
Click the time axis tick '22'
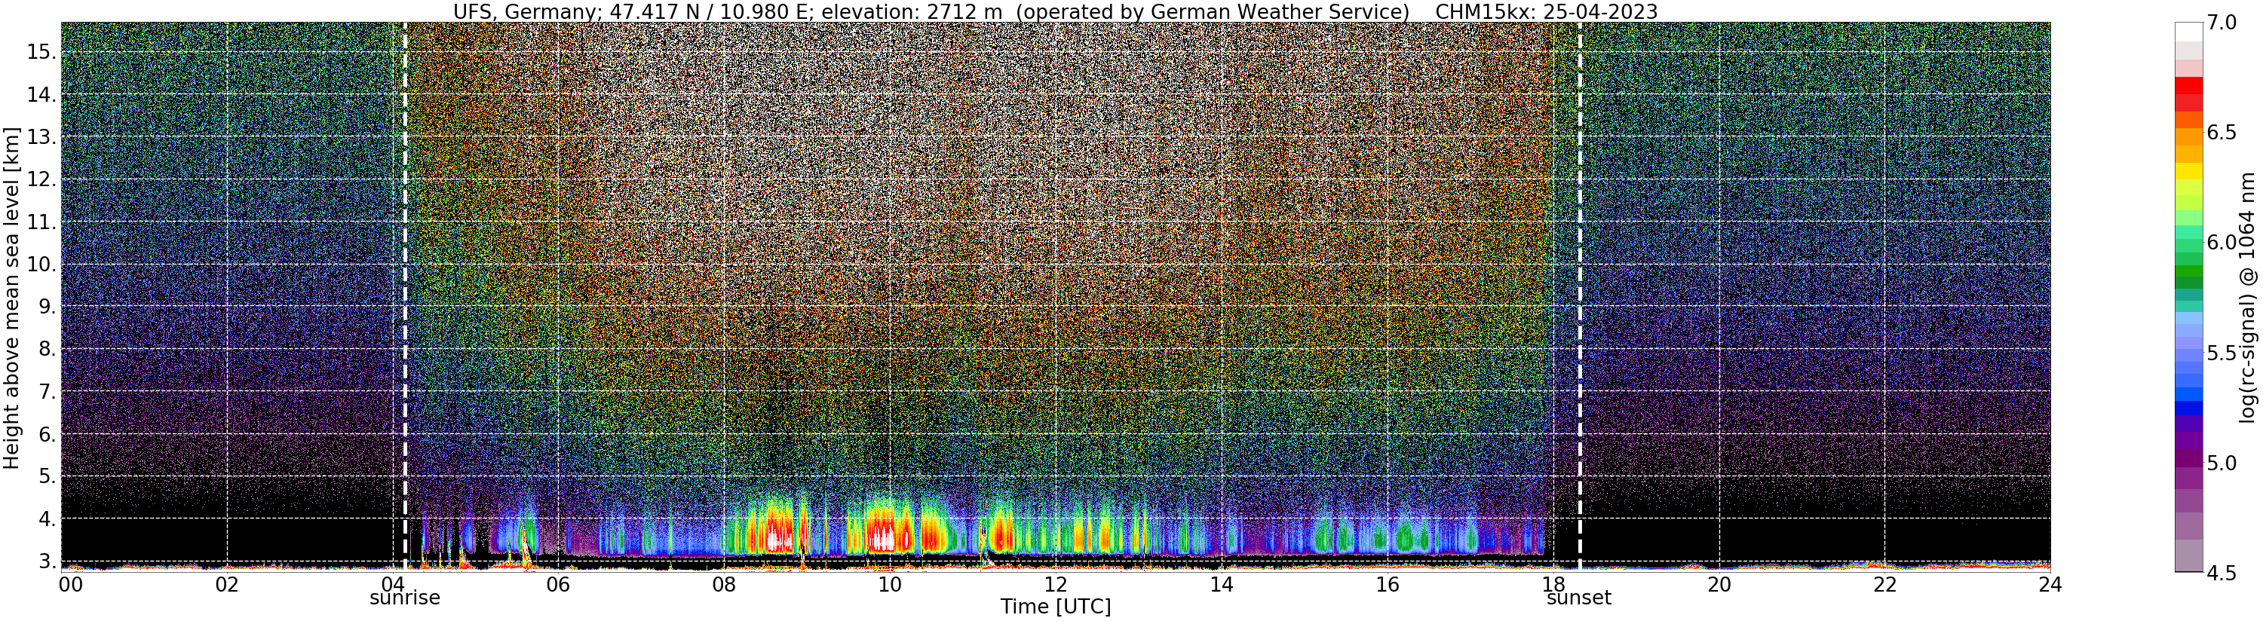(1885, 584)
